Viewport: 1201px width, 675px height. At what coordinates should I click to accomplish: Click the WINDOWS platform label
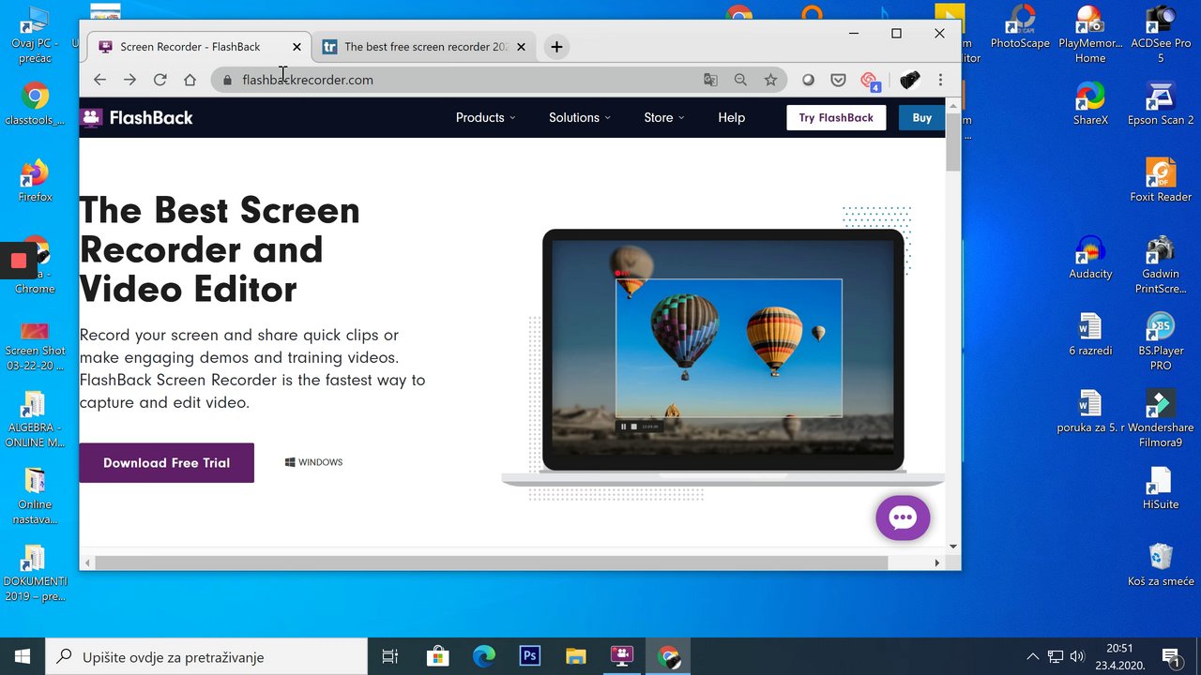(314, 462)
